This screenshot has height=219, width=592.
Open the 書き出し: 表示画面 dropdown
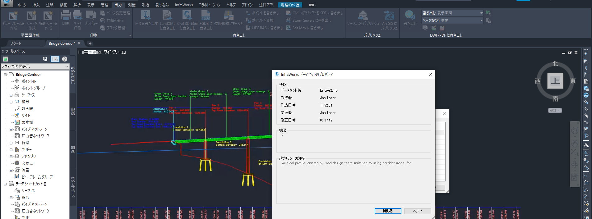point(452,13)
